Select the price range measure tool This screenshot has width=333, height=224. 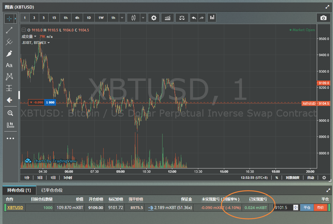[9, 88]
